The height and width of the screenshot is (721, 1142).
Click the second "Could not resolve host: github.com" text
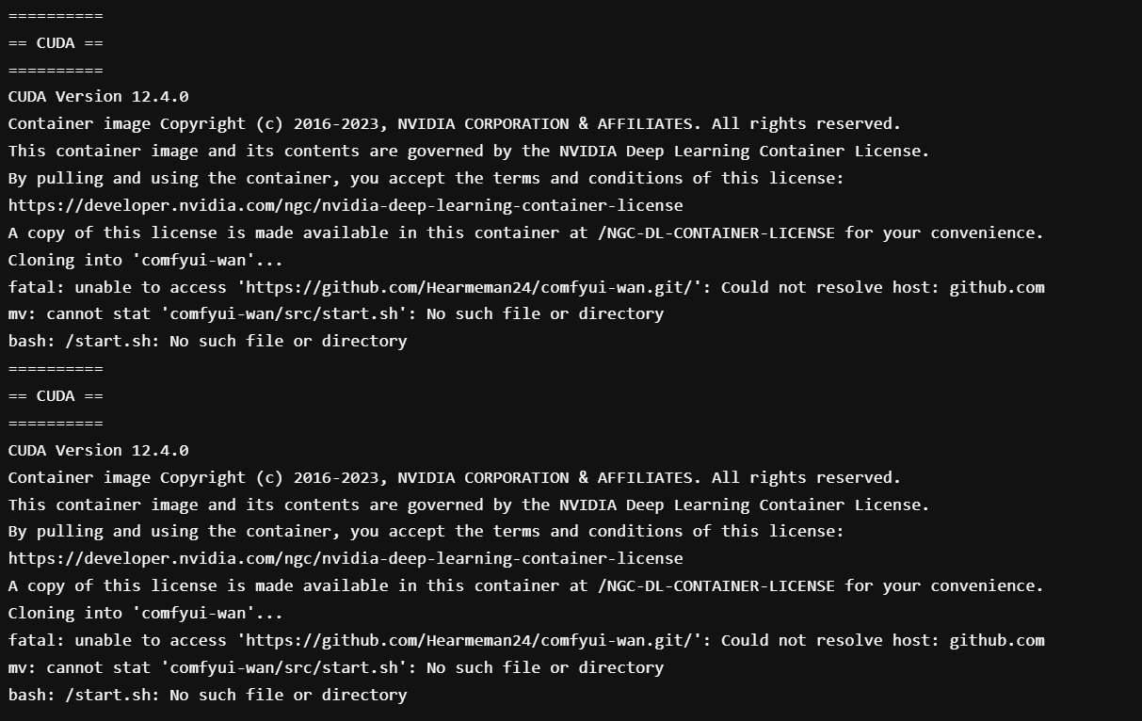coord(882,640)
